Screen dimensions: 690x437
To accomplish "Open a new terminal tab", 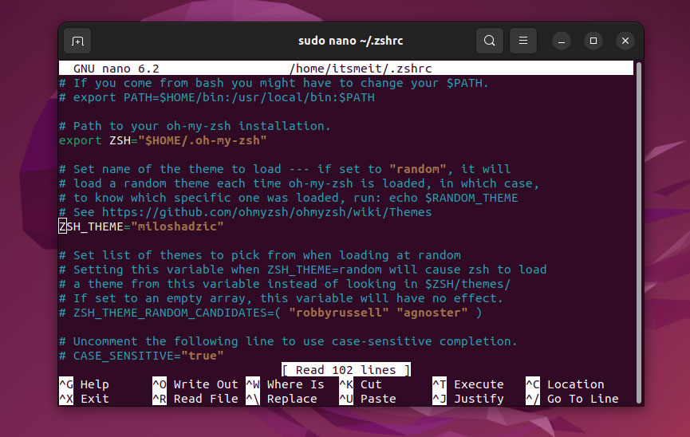I will pos(77,41).
